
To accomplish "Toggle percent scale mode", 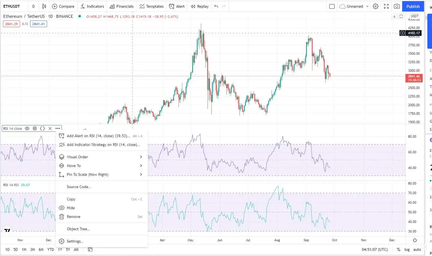I will [398, 249].
